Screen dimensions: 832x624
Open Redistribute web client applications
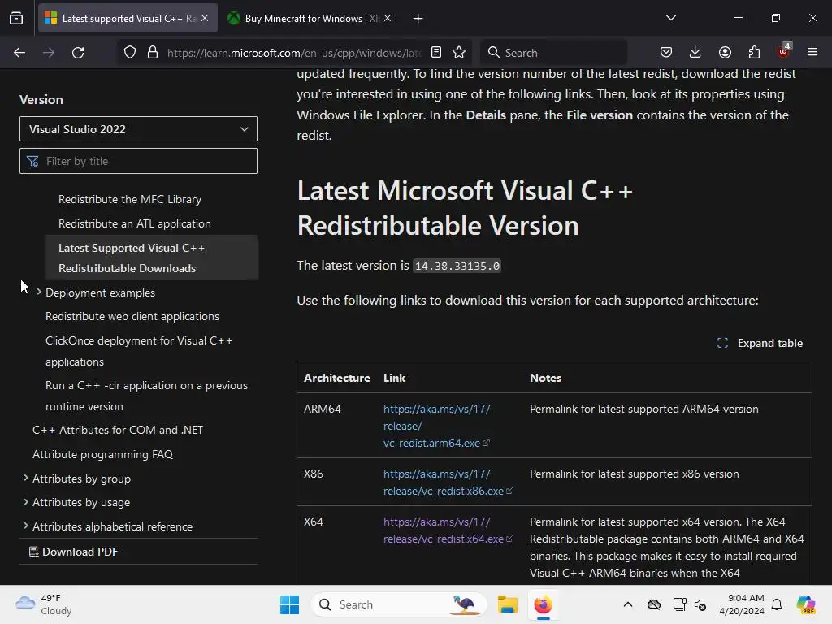(x=132, y=316)
